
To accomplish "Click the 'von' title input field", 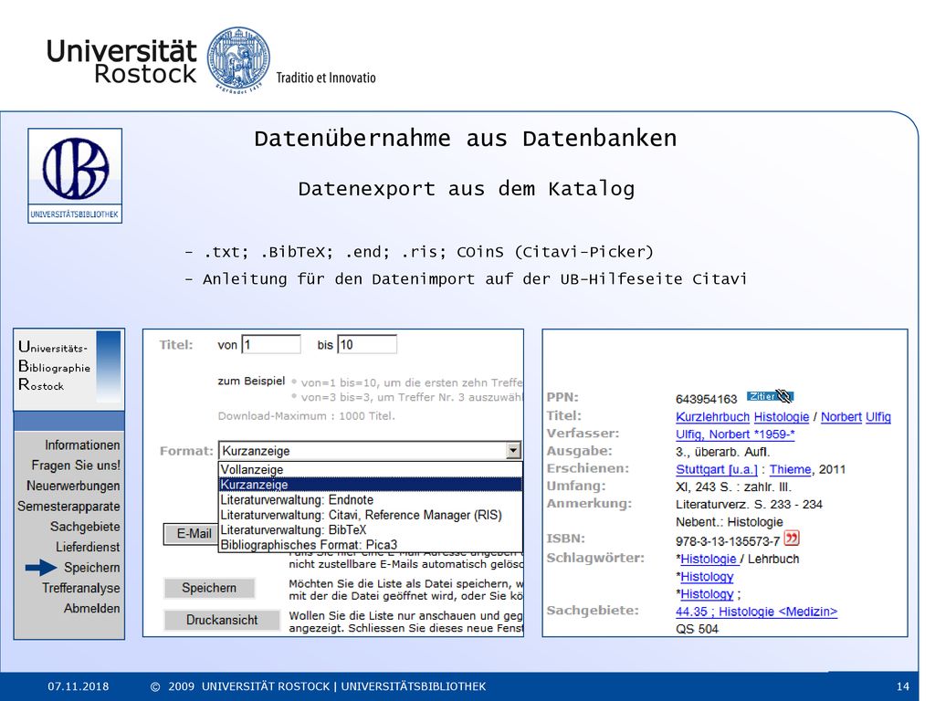I will [x=271, y=344].
